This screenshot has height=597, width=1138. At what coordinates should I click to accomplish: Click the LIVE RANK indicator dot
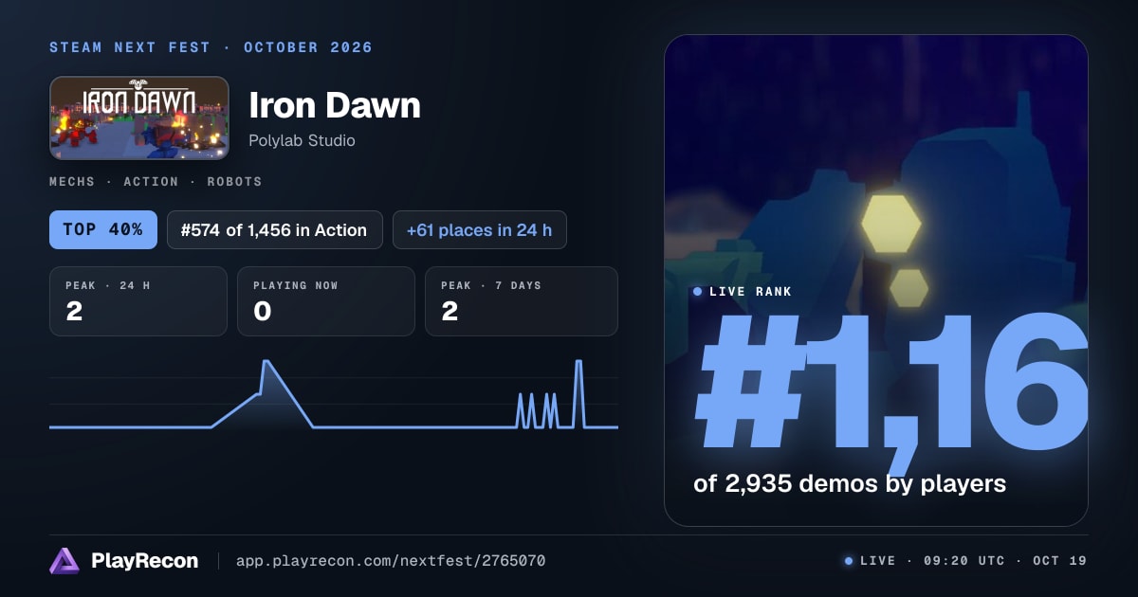(x=698, y=292)
